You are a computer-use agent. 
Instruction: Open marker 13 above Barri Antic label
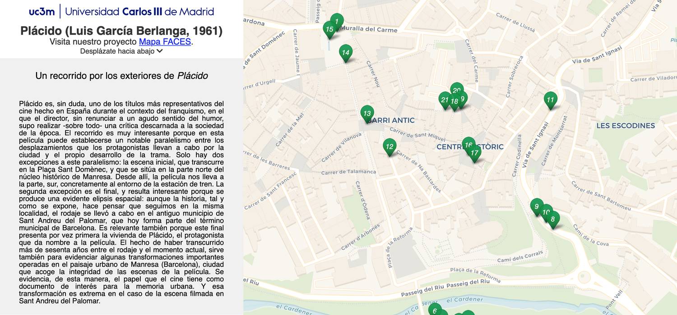[x=367, y=114]
